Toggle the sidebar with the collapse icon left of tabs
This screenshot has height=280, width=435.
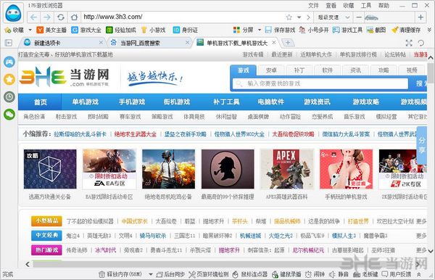coord(9,43)
